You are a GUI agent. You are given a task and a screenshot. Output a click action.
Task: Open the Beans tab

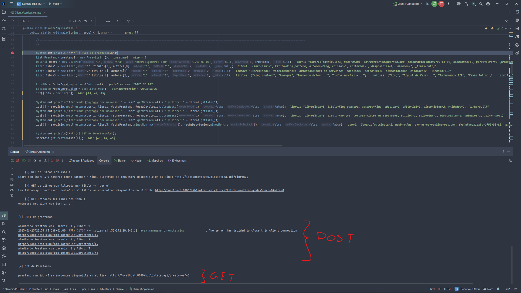pyautogui.click(x=120, y=161)
